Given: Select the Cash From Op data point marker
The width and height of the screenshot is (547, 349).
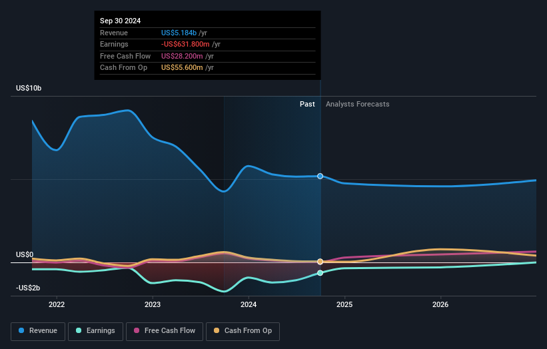Looking at the screenshot, I should (320, 262).
